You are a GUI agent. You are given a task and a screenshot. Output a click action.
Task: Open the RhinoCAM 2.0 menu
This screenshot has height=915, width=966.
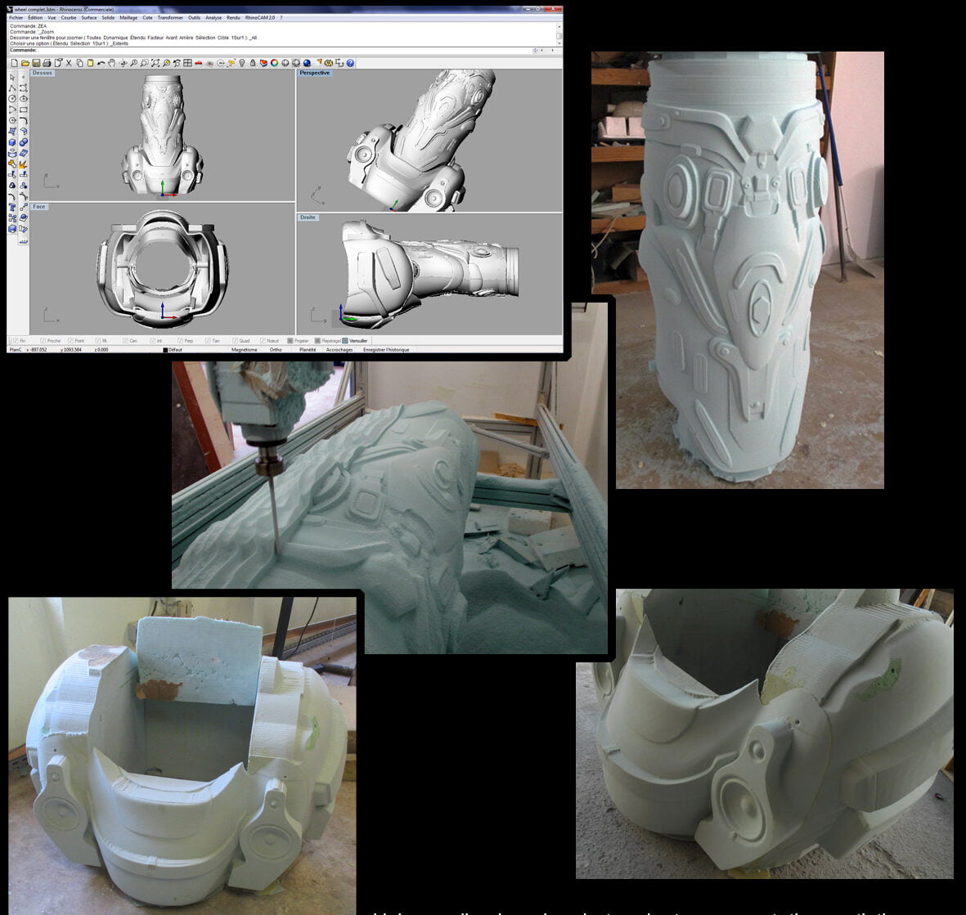259,17
